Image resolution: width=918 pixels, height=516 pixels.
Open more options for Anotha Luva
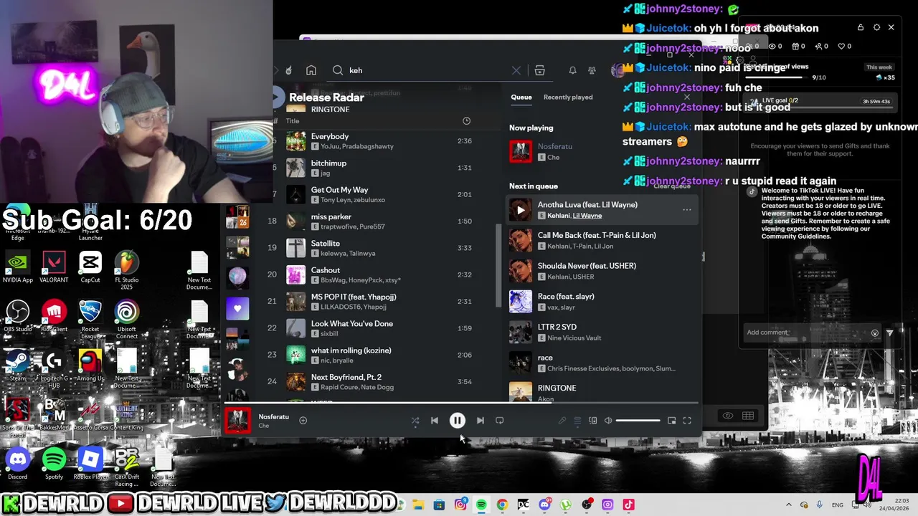(687, 210)
